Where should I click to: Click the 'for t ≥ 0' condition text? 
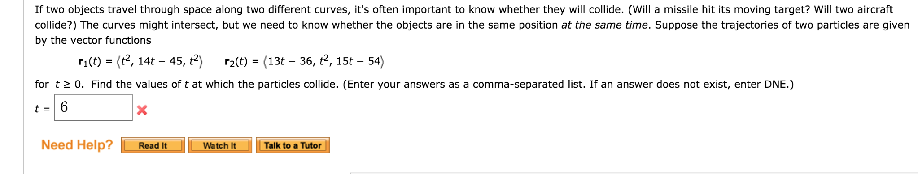[59, 84]
